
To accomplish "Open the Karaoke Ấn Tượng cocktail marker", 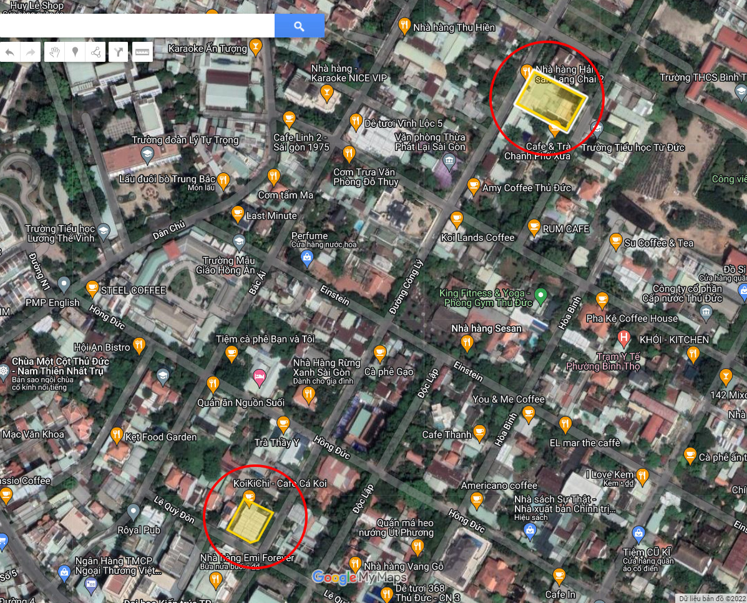I will [255, 47].
